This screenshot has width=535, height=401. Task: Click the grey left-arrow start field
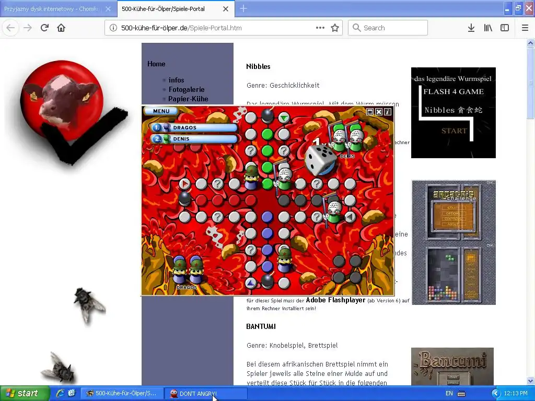point(350,217)
